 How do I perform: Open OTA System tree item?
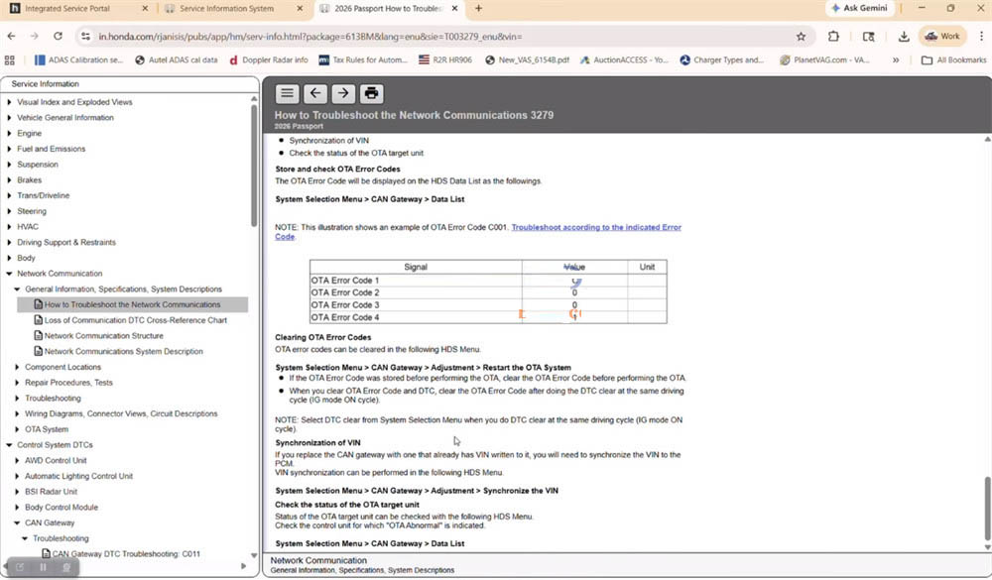(x=47, y=429)
